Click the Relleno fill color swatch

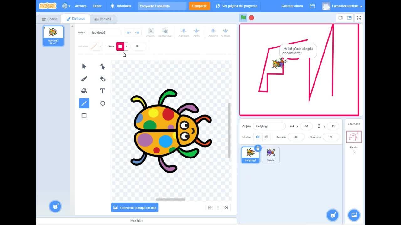[x=94, y=47]
